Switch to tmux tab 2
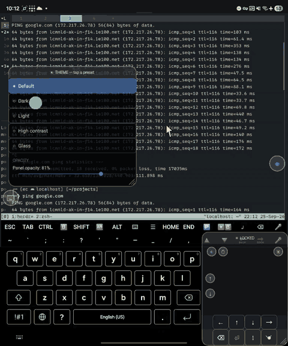 pos(46,18)
